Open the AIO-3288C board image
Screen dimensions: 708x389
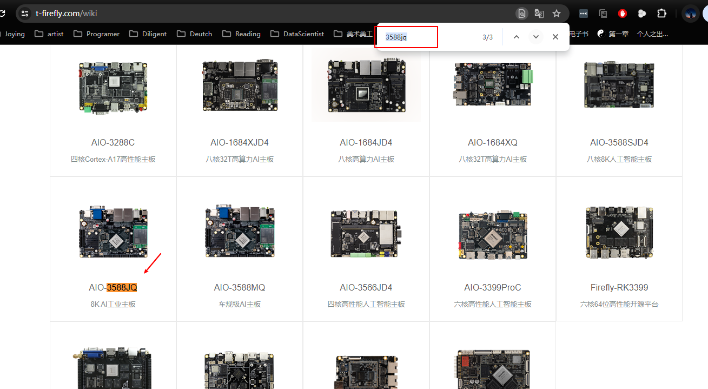(x=113, y=87)
